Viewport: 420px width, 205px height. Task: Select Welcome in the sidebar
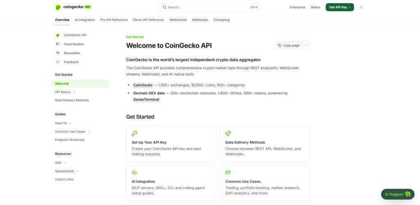point(80,84)
